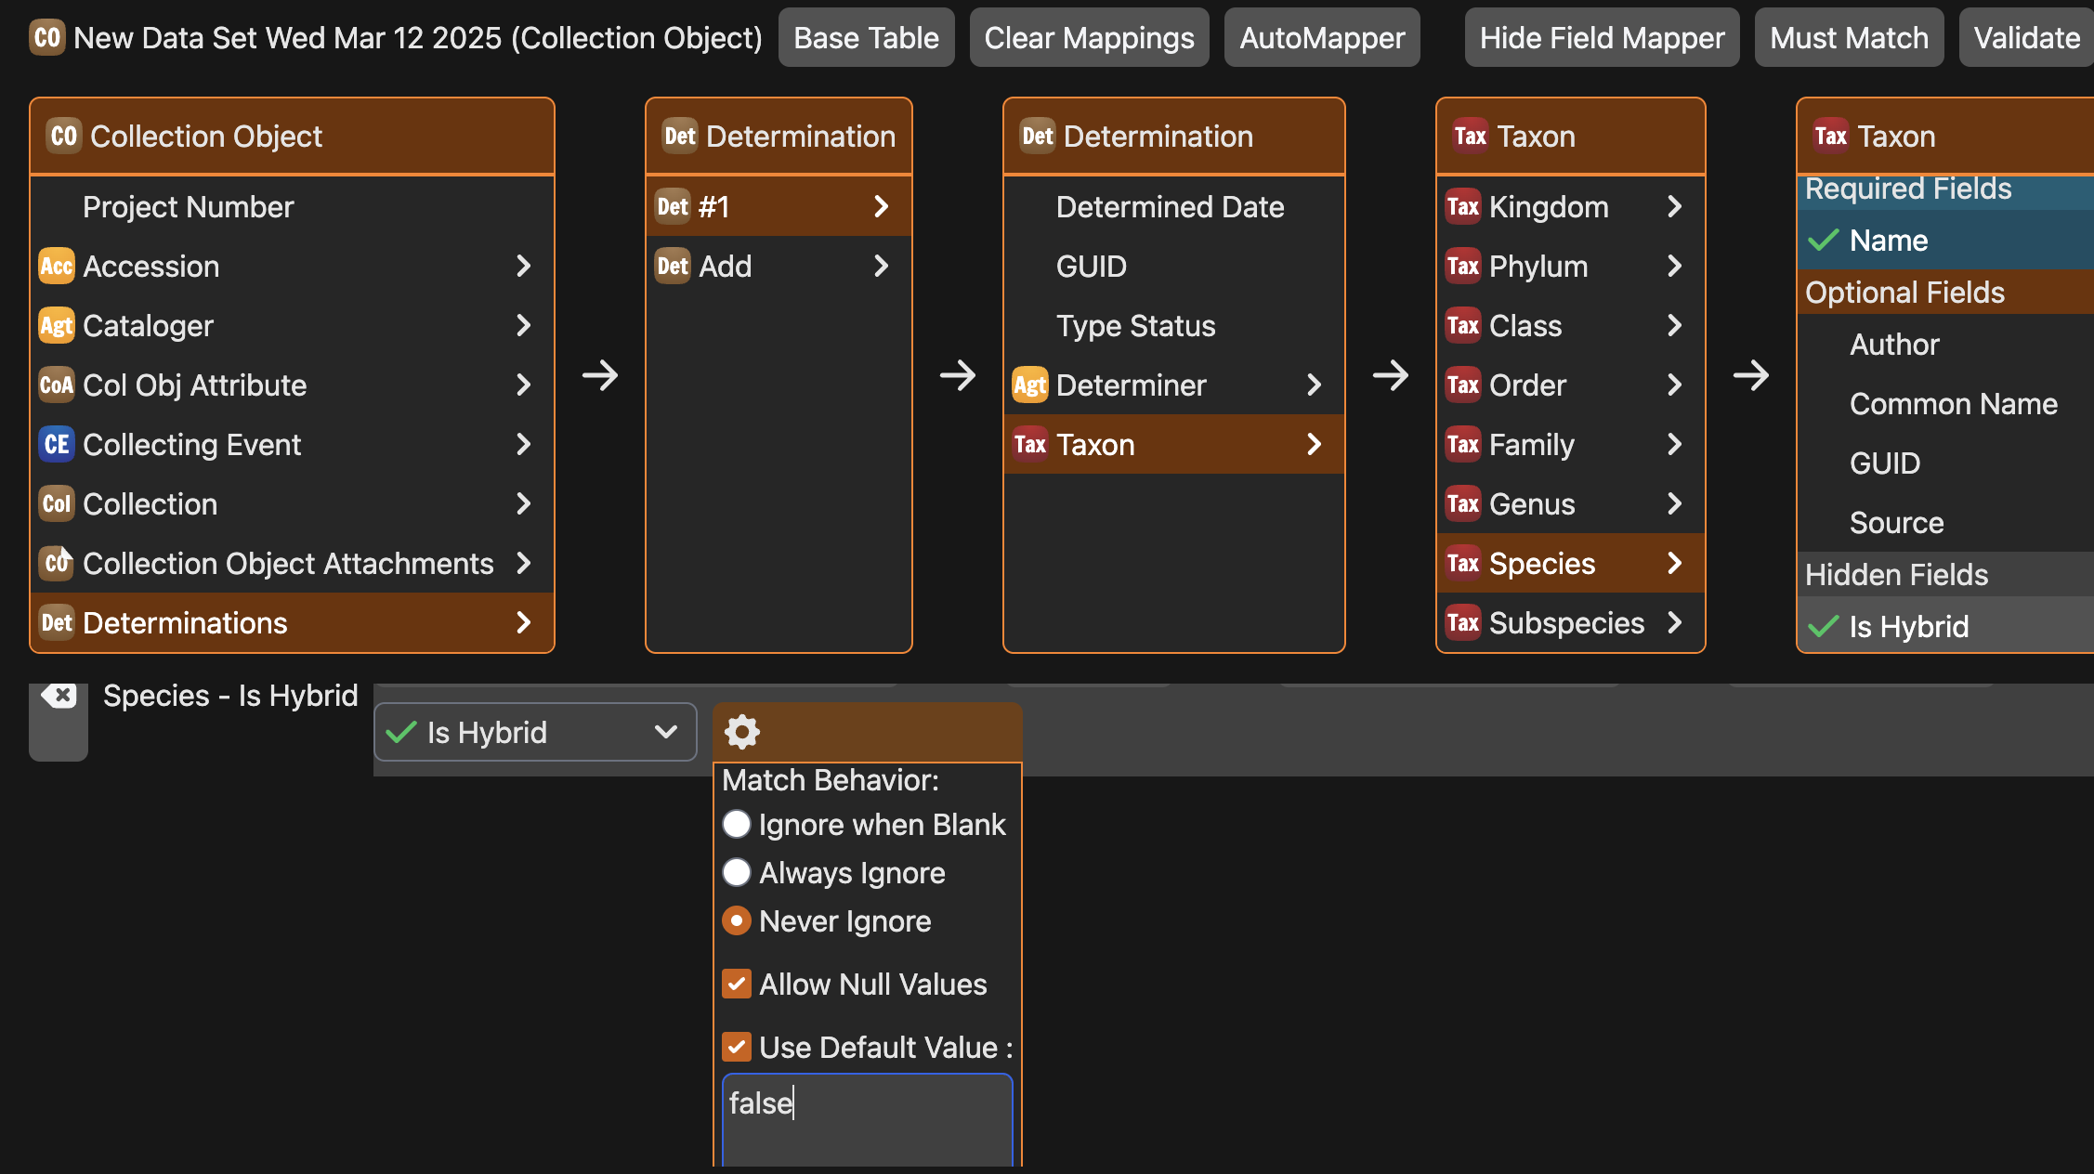This screenshot has width=2094, height=1174.
Task: Click the CE icon next to Collecting Event
Action: pyautogui.click(x=57, y=444)
